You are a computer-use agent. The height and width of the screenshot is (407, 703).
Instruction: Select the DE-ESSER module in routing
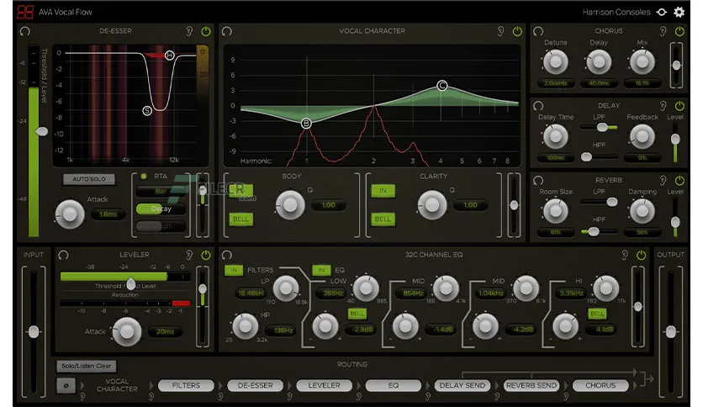(255, 385)
